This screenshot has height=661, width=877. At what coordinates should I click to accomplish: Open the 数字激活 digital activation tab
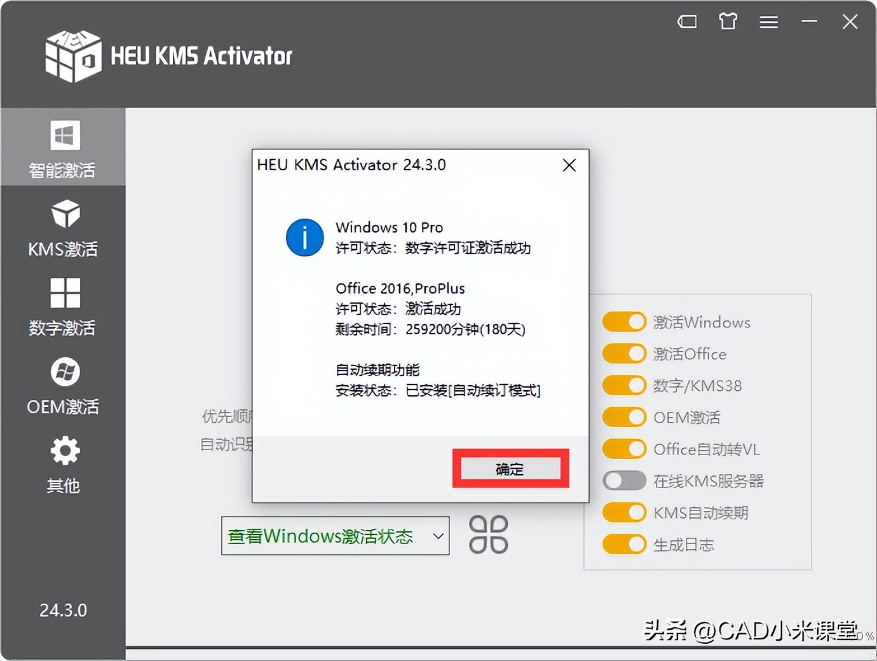tap(63, 307)
